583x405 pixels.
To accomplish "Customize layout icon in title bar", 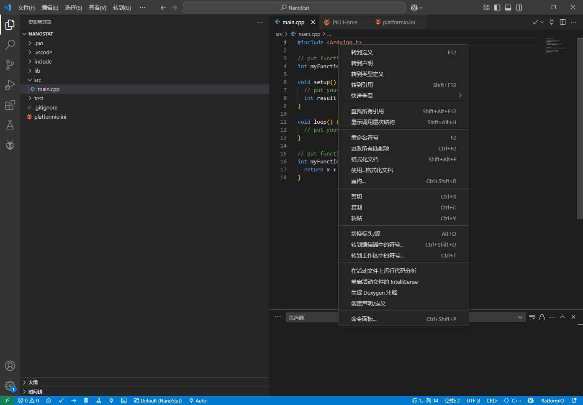I will coord(486,8).
